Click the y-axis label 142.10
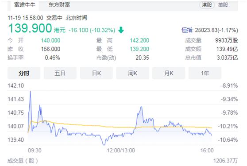Screen dimensions: 247x166 16,86
